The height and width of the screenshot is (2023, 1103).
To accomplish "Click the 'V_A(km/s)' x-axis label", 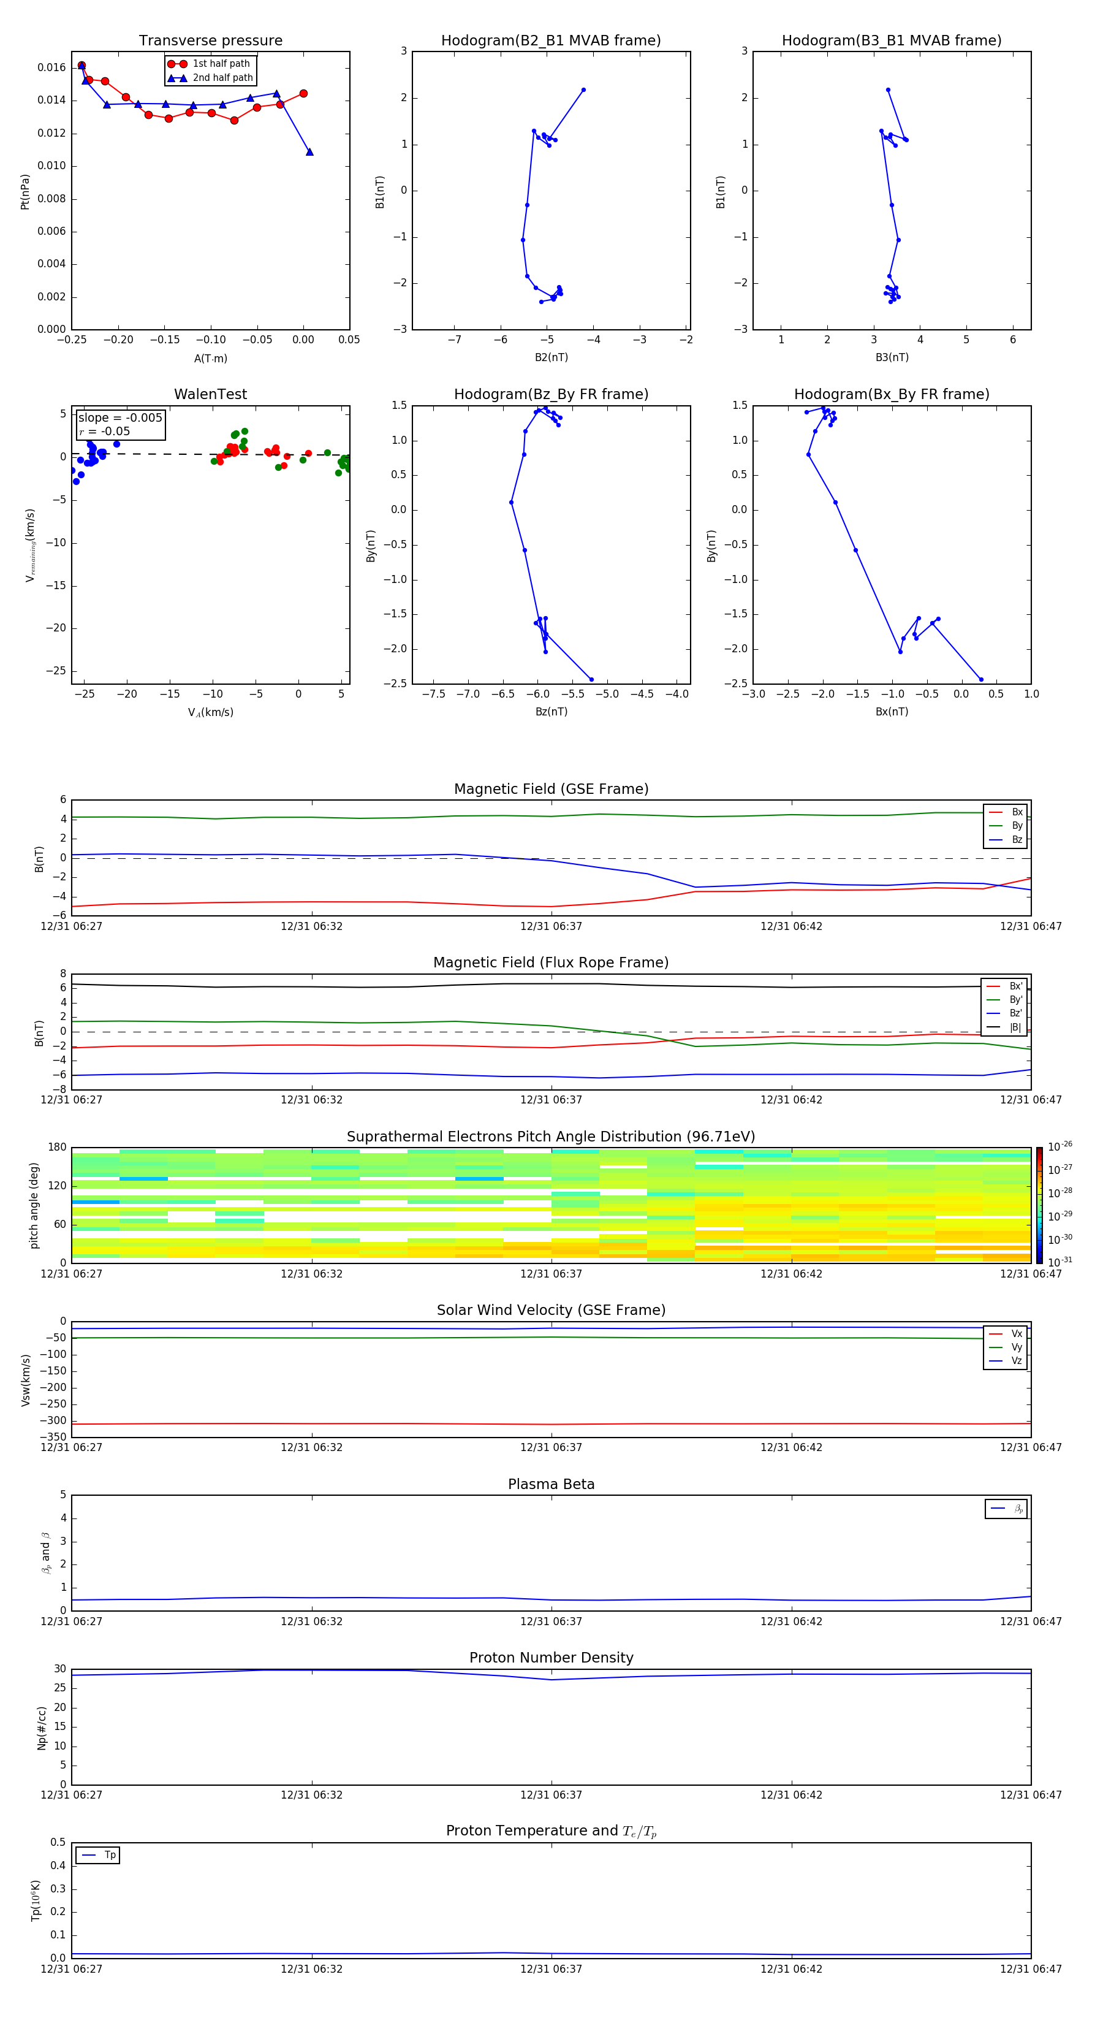I will pyautogui.click(x=210, y=712).
